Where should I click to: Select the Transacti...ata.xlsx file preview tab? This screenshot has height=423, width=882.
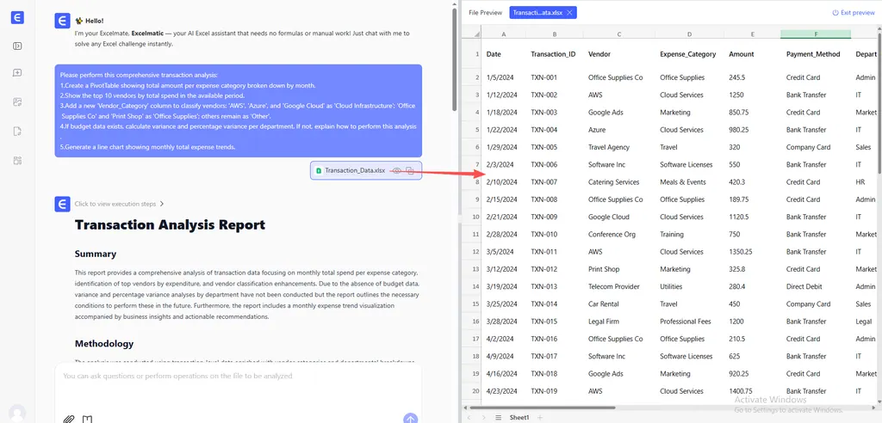pos(537,13)
